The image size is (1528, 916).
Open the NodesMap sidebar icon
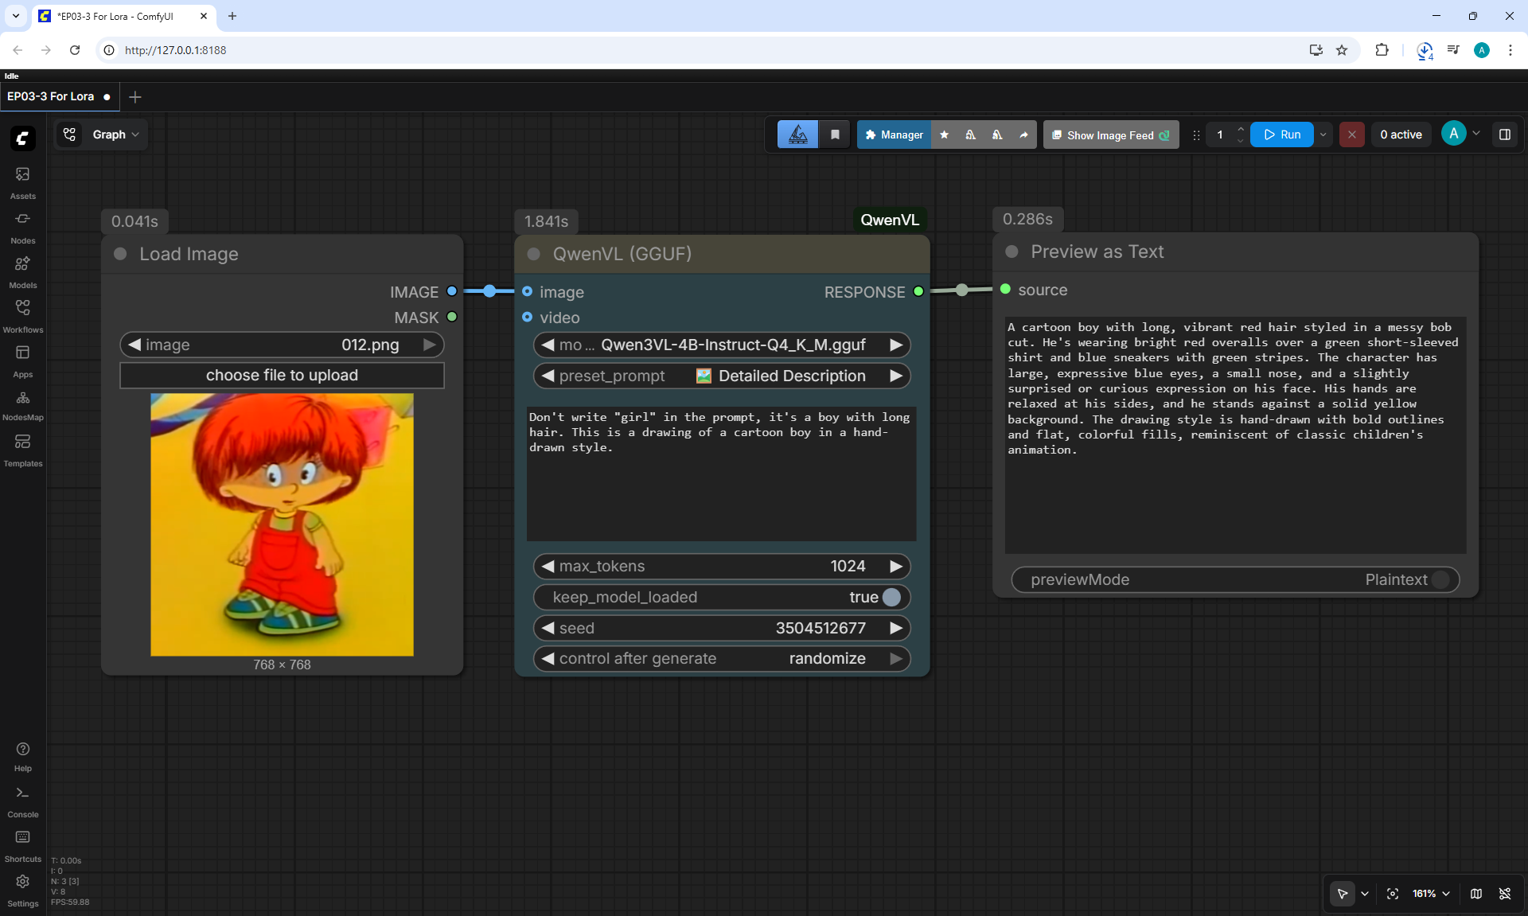coord(22,405)
